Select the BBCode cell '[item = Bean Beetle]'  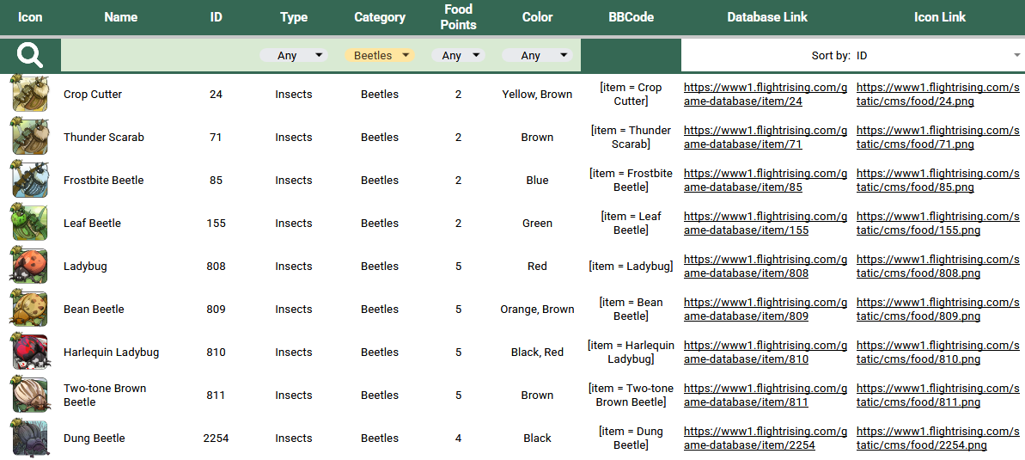tap(631, 310)
